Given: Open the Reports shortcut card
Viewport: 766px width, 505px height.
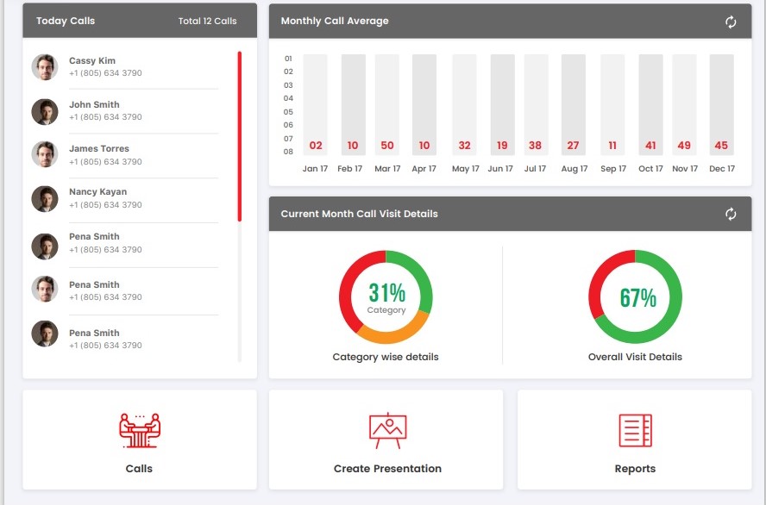Looking at the screenshot, I should [635, 440].
